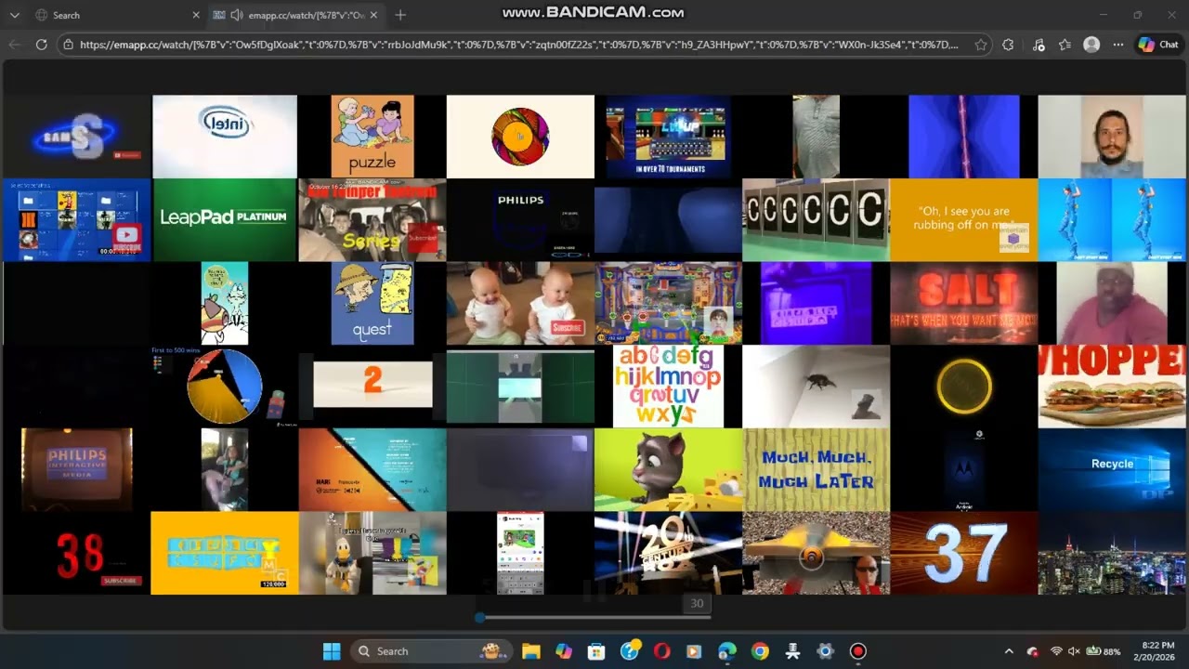This screenshot has height=669, width=1189.
Task: Open a new browser tab
Action: point(400,15)
